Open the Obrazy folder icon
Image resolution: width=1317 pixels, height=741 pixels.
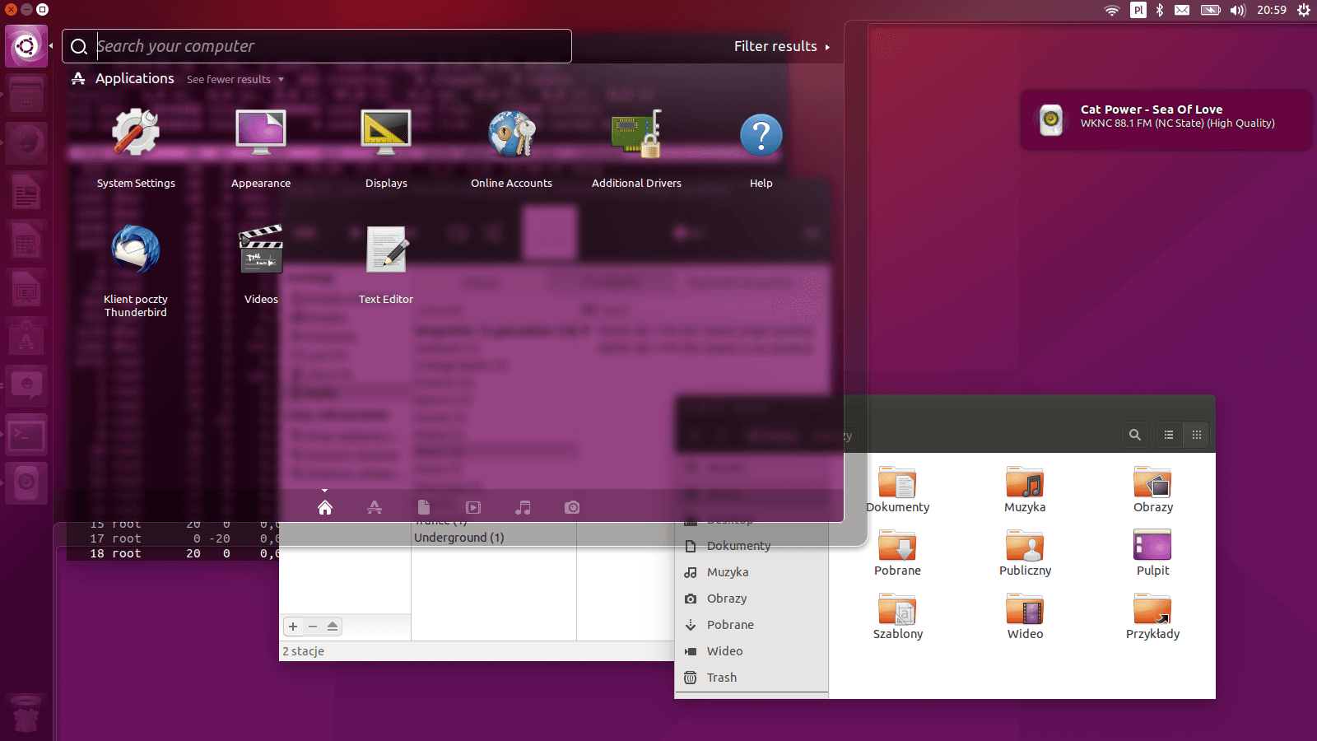[x=1153, y=491]
